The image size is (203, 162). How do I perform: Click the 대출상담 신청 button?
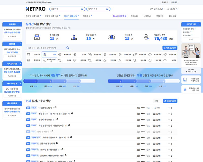click(x=169, y=48)
